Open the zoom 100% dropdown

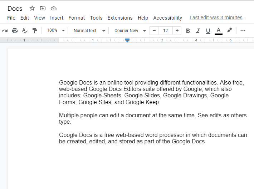pos(55,30)
